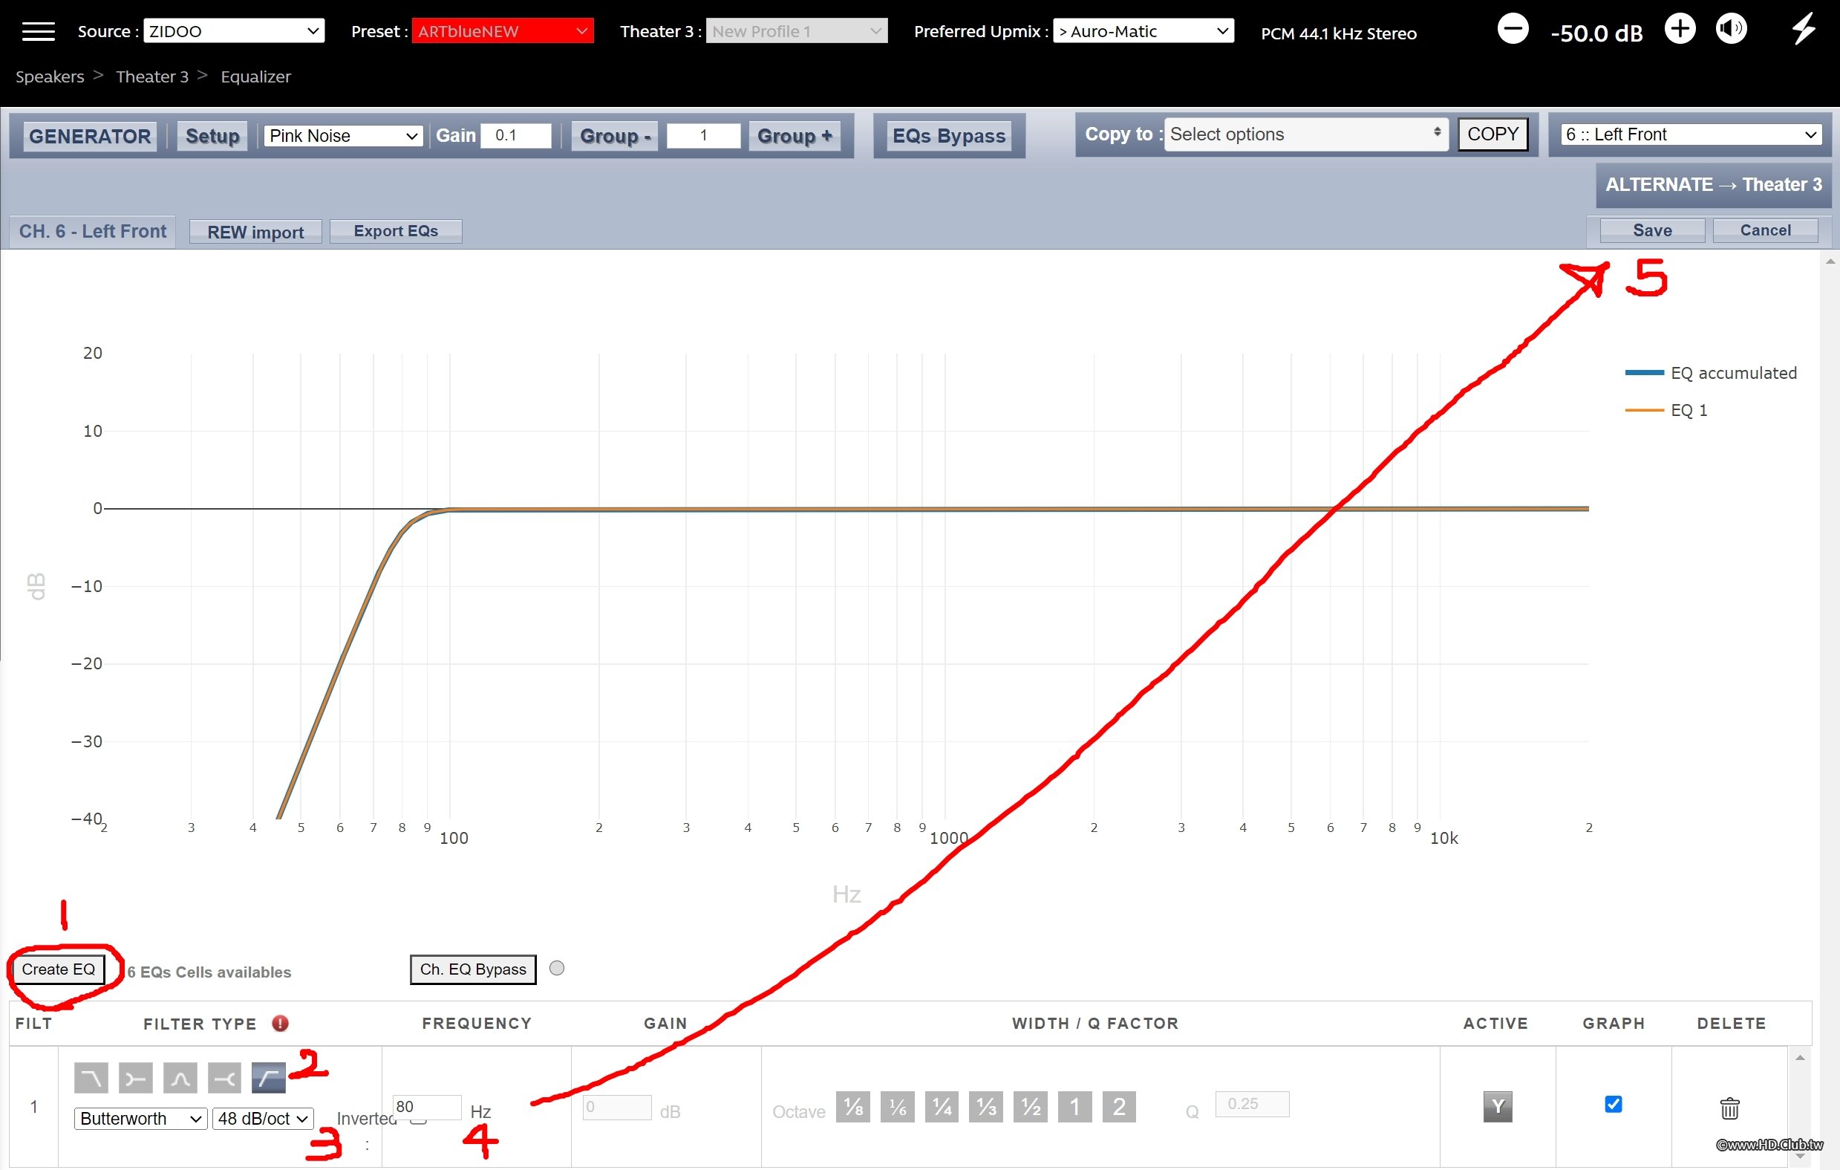Choose the 1/6 octave width button
The width and height of the screenshot is (1840, 1170).
pos(897,1107)
